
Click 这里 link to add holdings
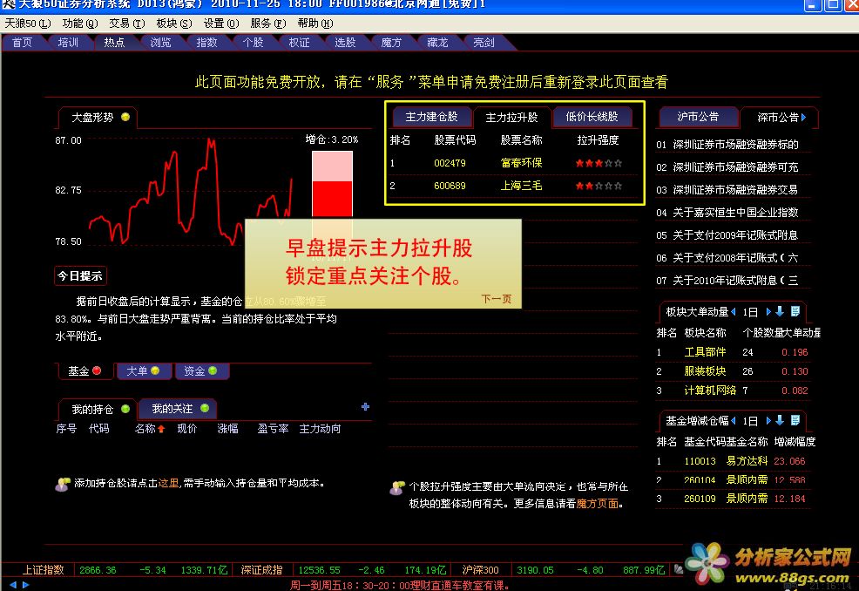point(169,483)
